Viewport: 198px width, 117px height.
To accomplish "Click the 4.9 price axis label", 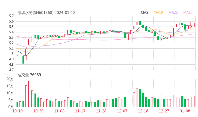I will [11, 59].
